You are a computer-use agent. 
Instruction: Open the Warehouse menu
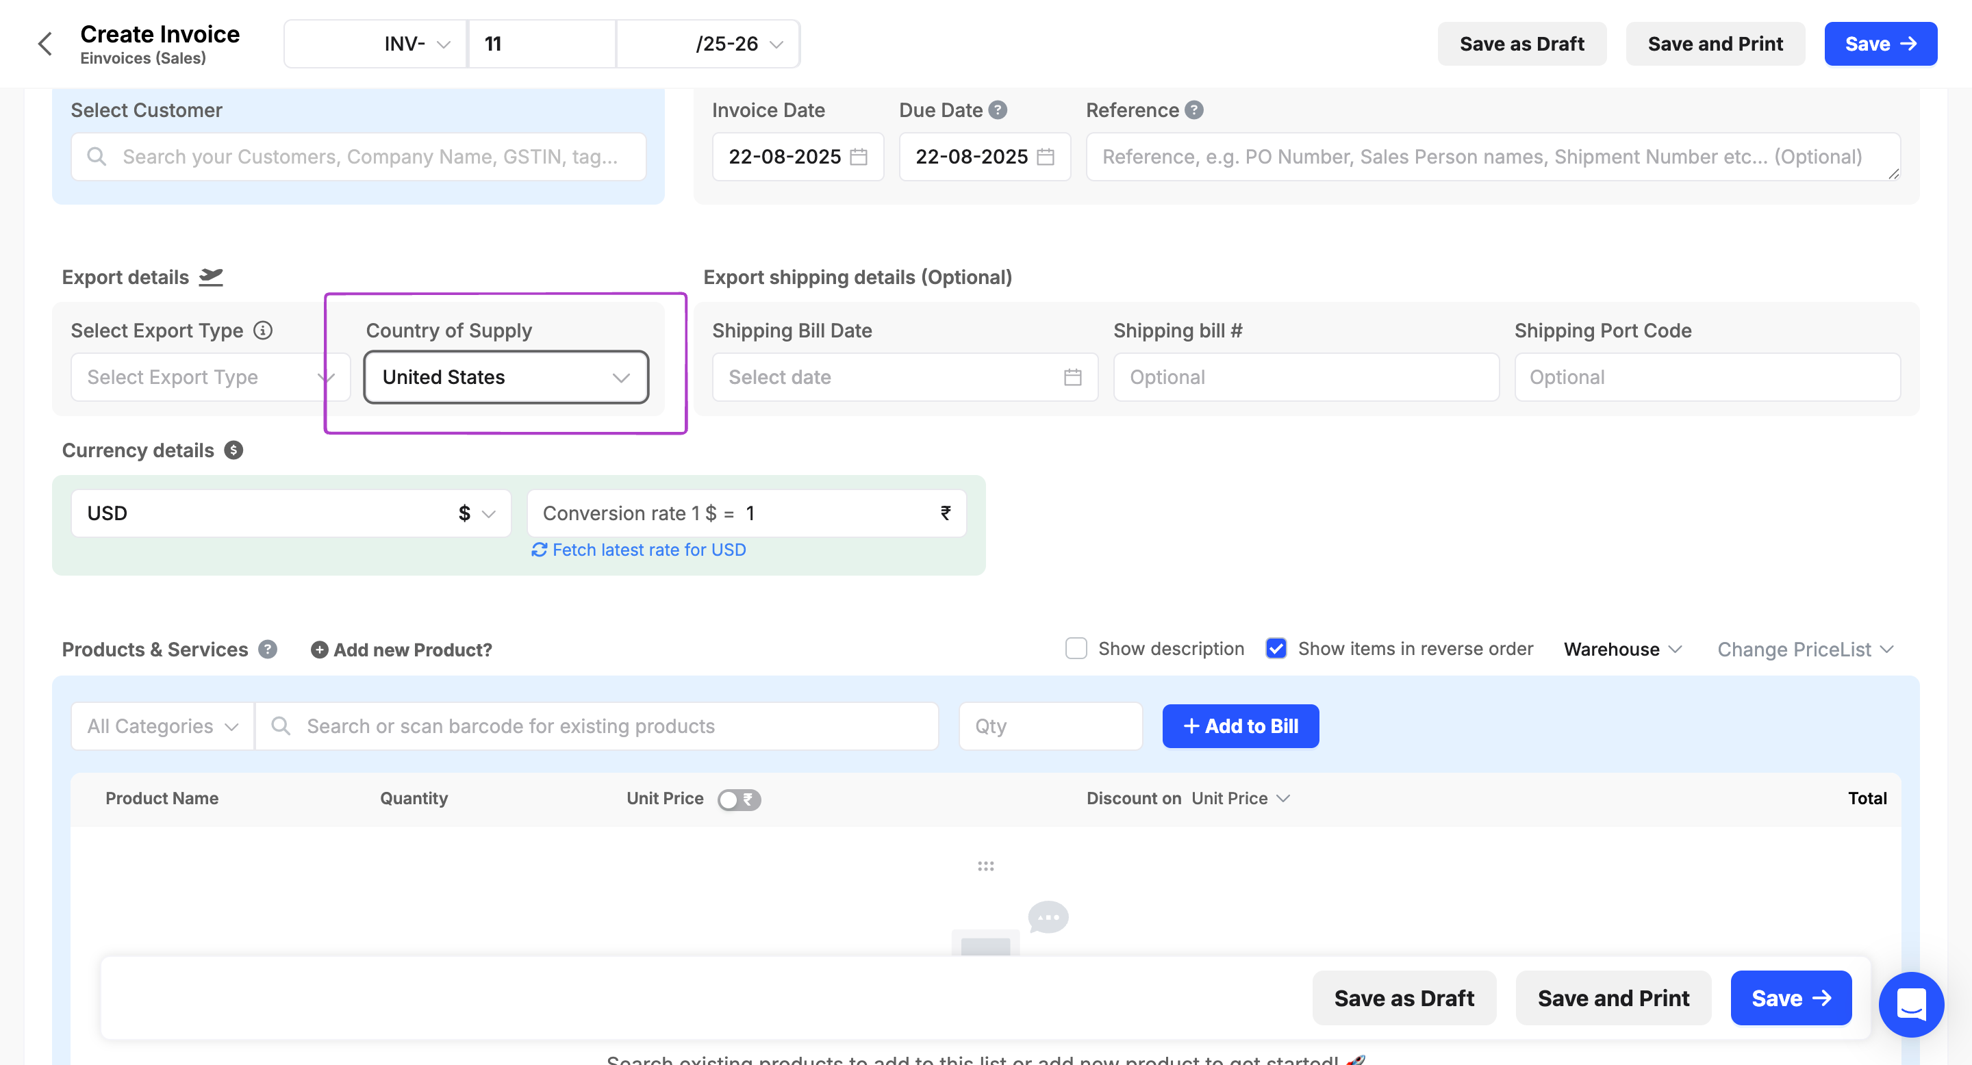pyautogui.click(x=1622, y=650)
